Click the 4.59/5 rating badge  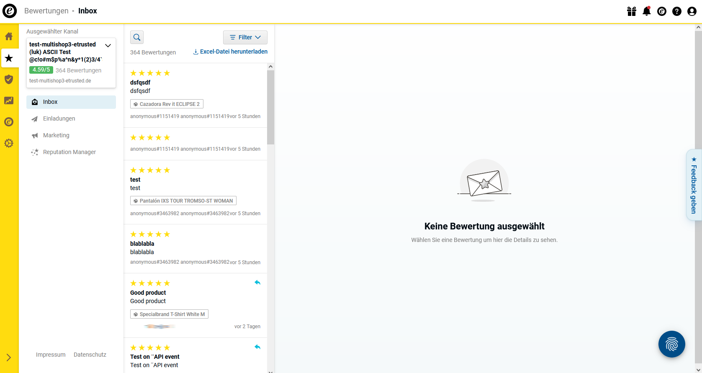tap(41, 70)
